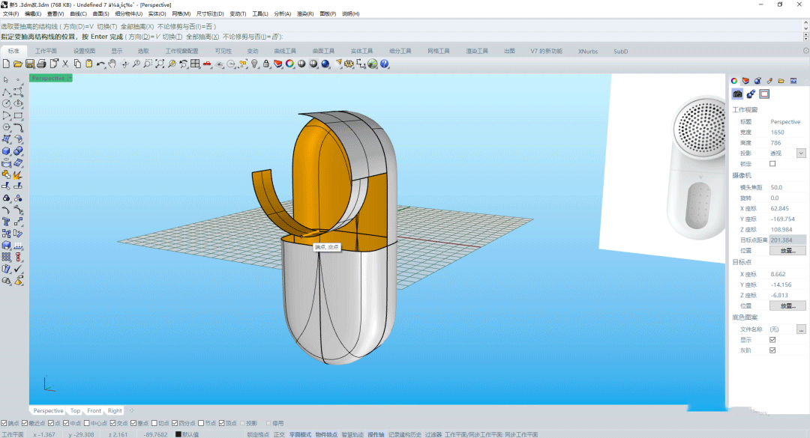Enable the 切点 osnap checkbox
This screenshot has width=810, height=438.
point(154,423)
